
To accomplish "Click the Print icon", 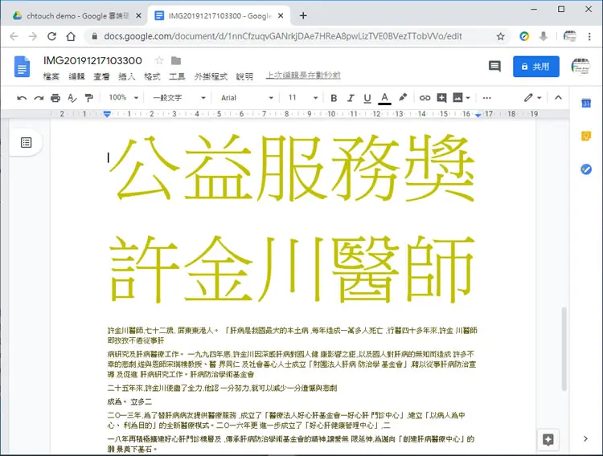I will click(x=55, y=98).
